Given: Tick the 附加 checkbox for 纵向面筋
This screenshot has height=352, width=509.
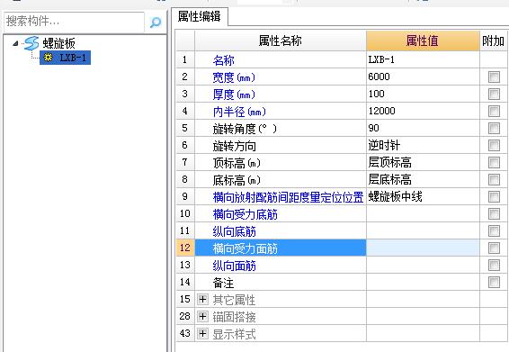Looking at the screenshot, I should pyautogui.click(x=494, y=266).
